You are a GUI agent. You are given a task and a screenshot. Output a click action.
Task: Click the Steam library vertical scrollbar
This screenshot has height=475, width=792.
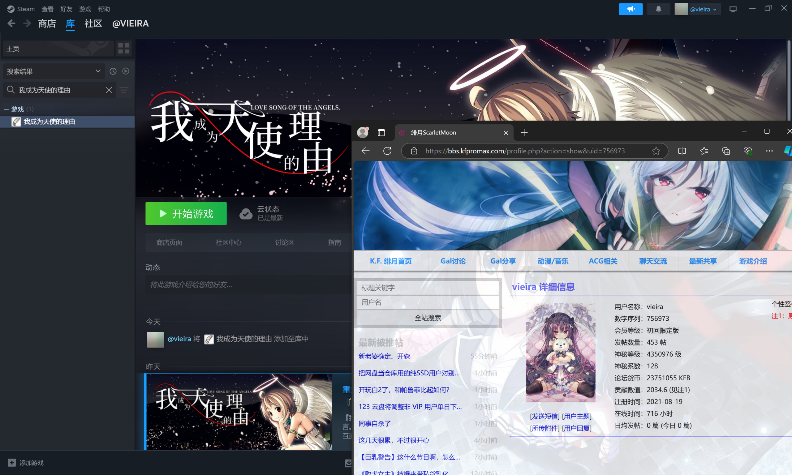coord(789,80)
